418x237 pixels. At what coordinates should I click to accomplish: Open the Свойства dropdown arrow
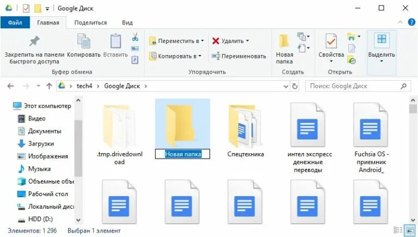pyautogui.click(x=331, y=62)
